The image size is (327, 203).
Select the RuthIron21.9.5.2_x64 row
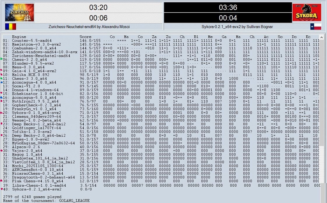[x=161, y=101]
